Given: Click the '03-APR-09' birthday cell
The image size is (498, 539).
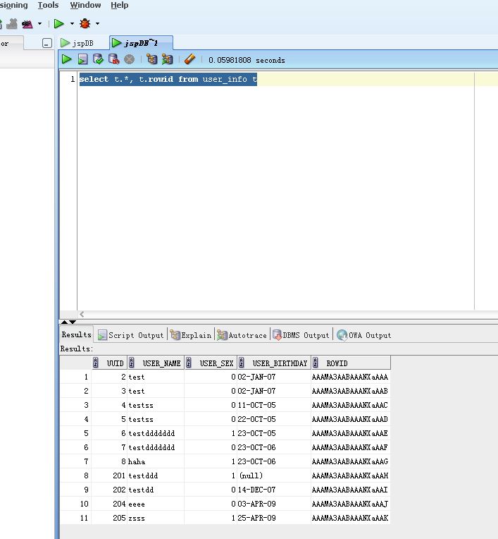Looking at the screenshot, I should [x=274, y=504].
